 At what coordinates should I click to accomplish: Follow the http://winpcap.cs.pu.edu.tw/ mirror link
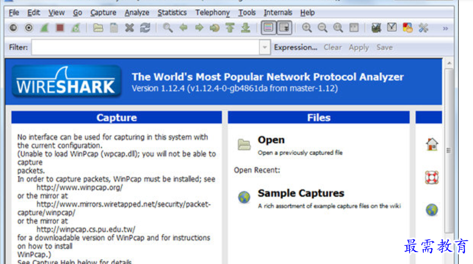click(86, 229)
